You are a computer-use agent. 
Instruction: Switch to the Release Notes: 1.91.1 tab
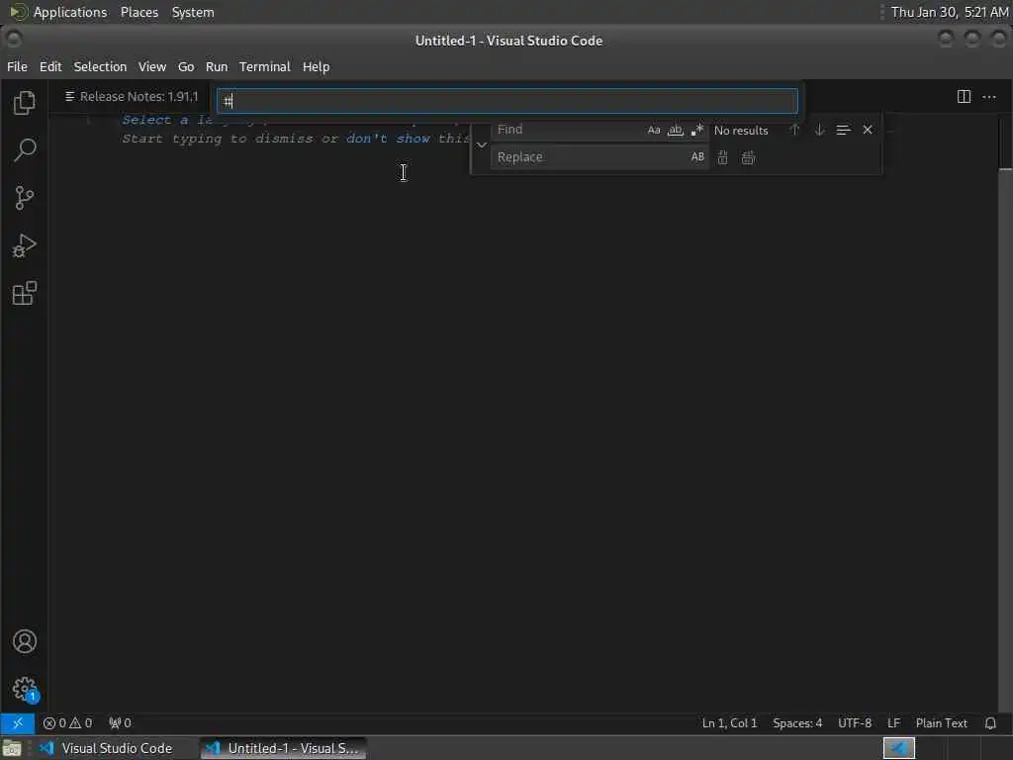[132, 97]
